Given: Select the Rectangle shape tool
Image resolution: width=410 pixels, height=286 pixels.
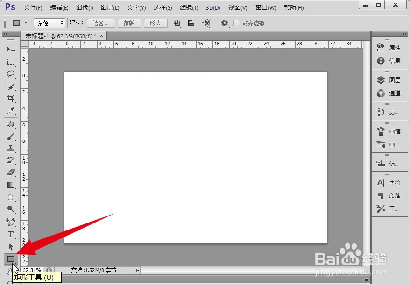Looking at the screenshot, I should click(11, 259).
